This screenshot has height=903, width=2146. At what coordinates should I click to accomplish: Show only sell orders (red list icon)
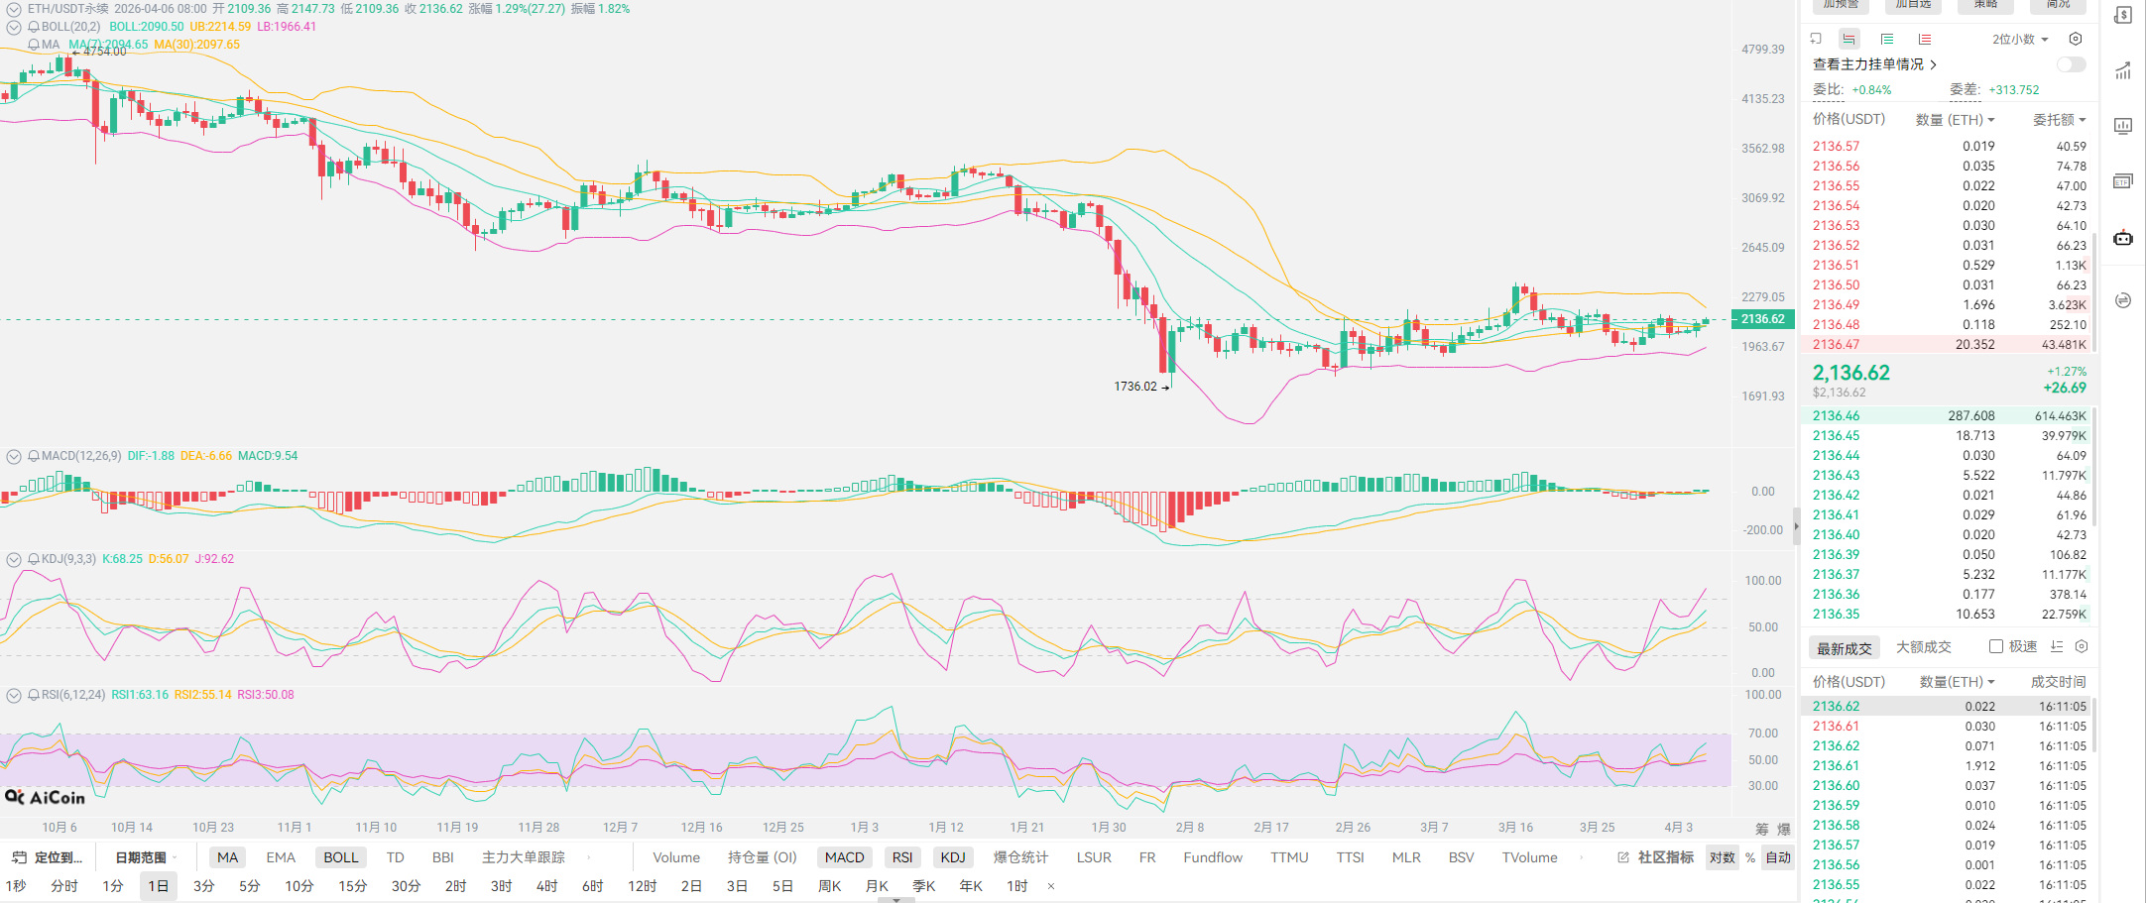click(1924, 39)
